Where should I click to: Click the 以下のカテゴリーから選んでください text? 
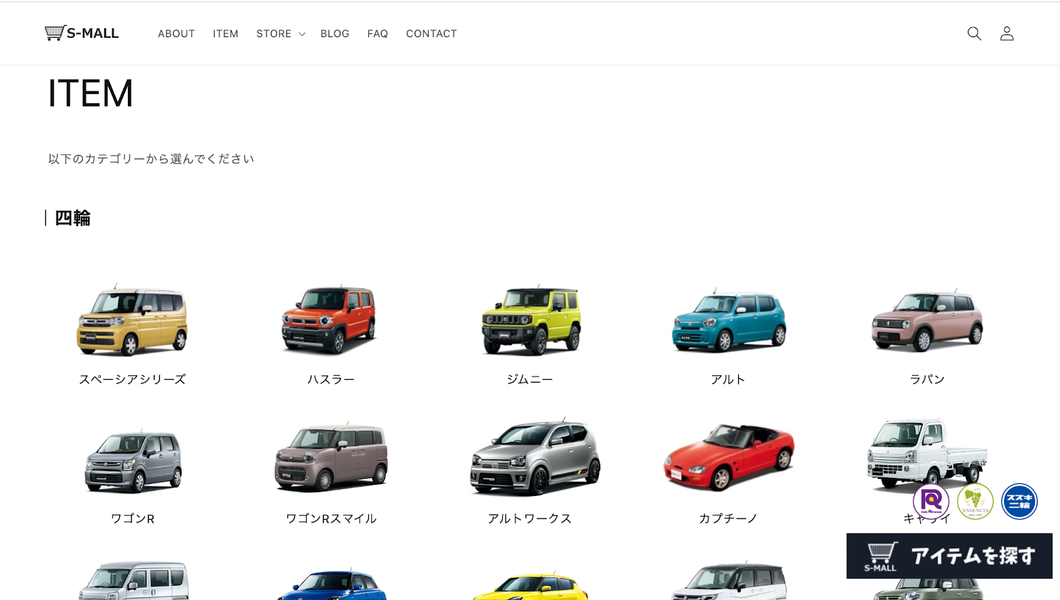pyautogui.click(x=151, y=159)
